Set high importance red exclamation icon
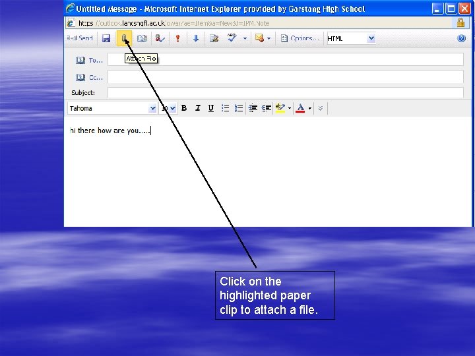This screenshot has height=356, width=475. pyautogui.click(x=178, y=38)
